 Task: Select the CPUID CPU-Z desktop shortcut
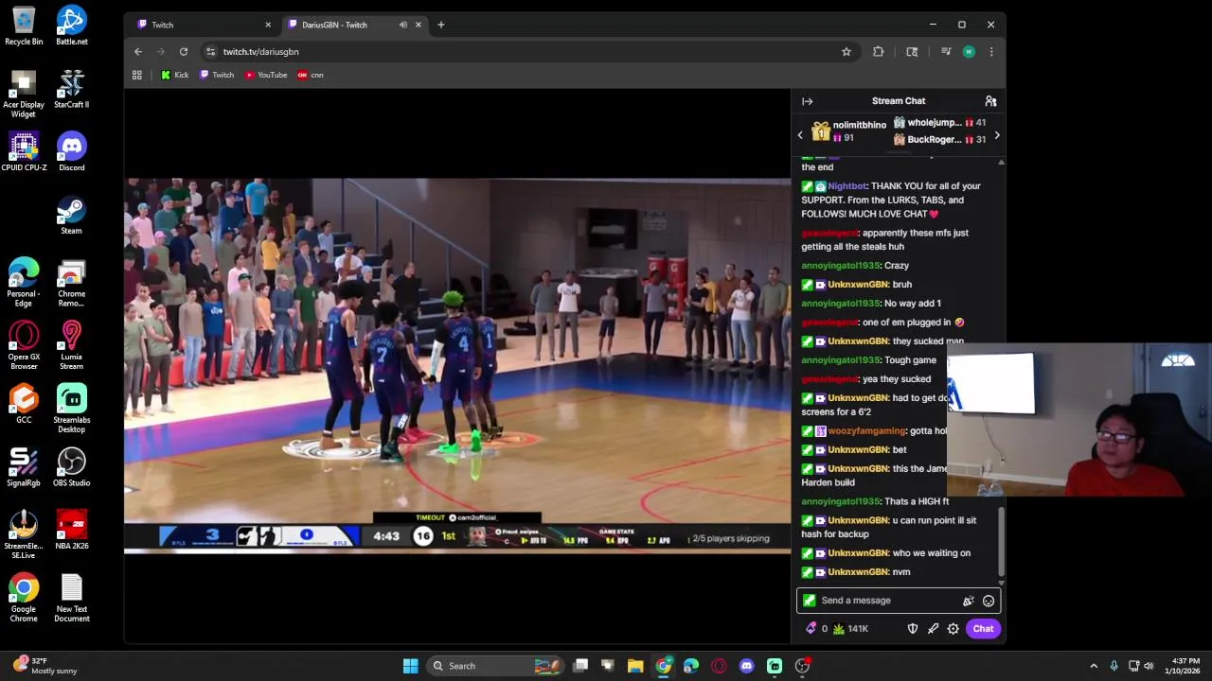point(24,152)
